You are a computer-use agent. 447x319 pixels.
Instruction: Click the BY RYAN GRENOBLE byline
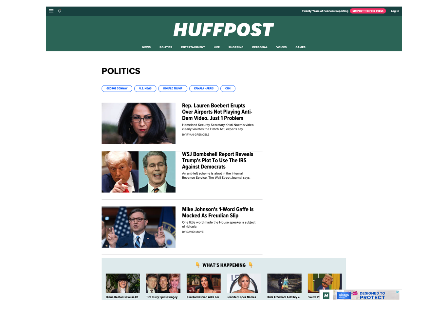coord(196,134)
